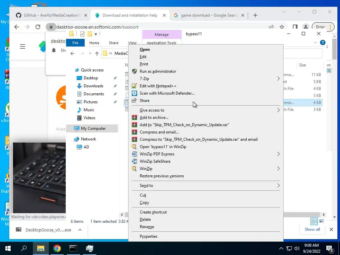Image resolution: width=340 pixels, height=255 pixels.
Task: Open the Explorer Share ribbon tab
Action: pos(114,43)
